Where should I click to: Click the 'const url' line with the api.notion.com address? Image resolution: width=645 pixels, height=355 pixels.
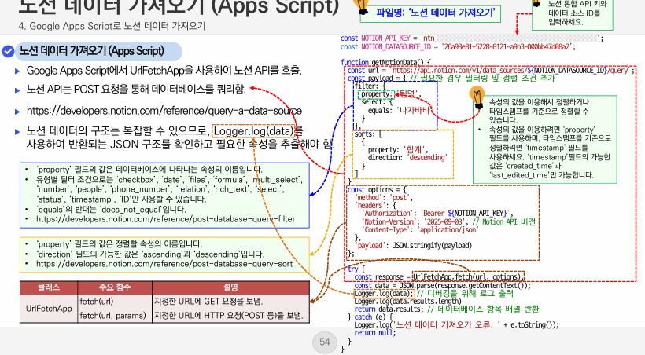(x=491, y=70)
